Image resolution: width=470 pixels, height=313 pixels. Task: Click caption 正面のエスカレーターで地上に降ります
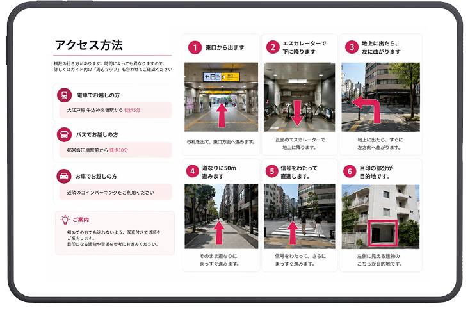click(300, 144)
